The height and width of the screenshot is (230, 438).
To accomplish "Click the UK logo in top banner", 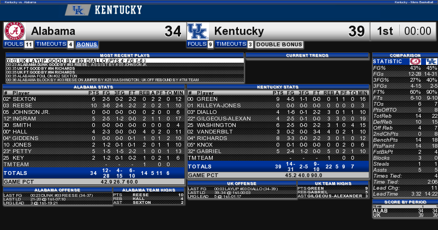I will pos(78,10).
